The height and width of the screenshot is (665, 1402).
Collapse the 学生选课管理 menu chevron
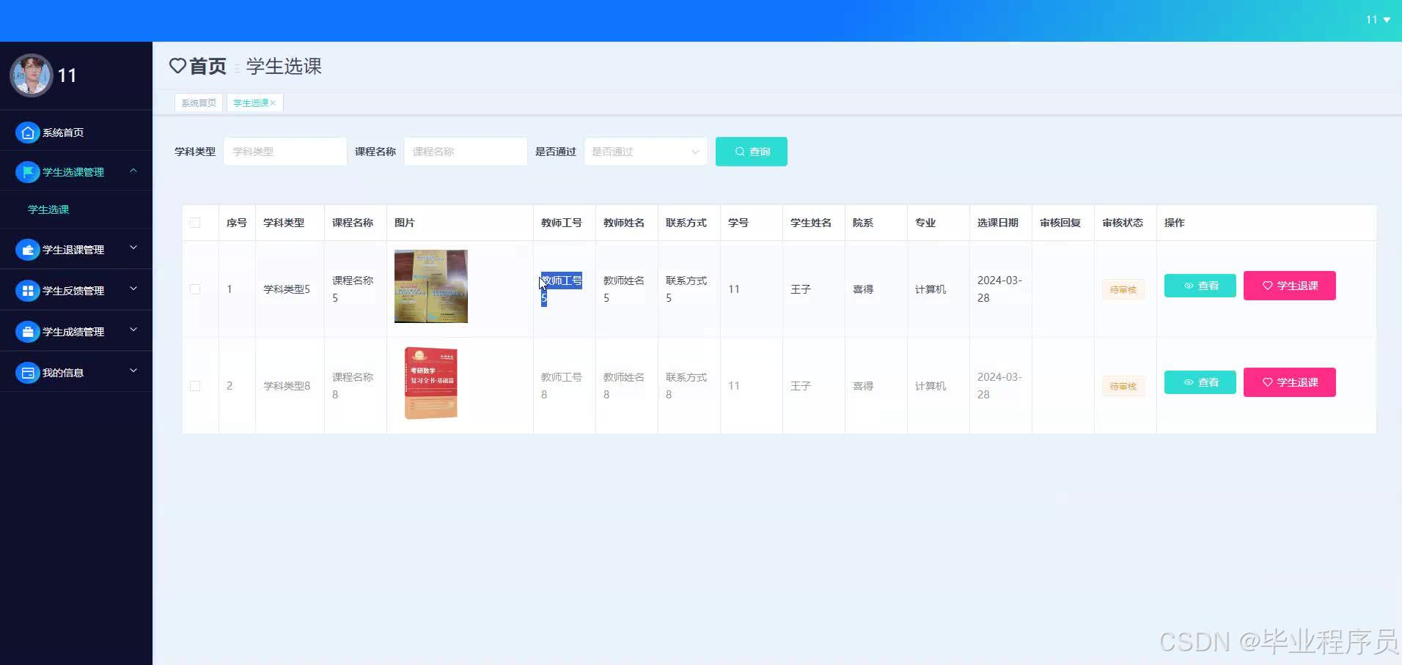pyautogui.click(x=133, y=171)
